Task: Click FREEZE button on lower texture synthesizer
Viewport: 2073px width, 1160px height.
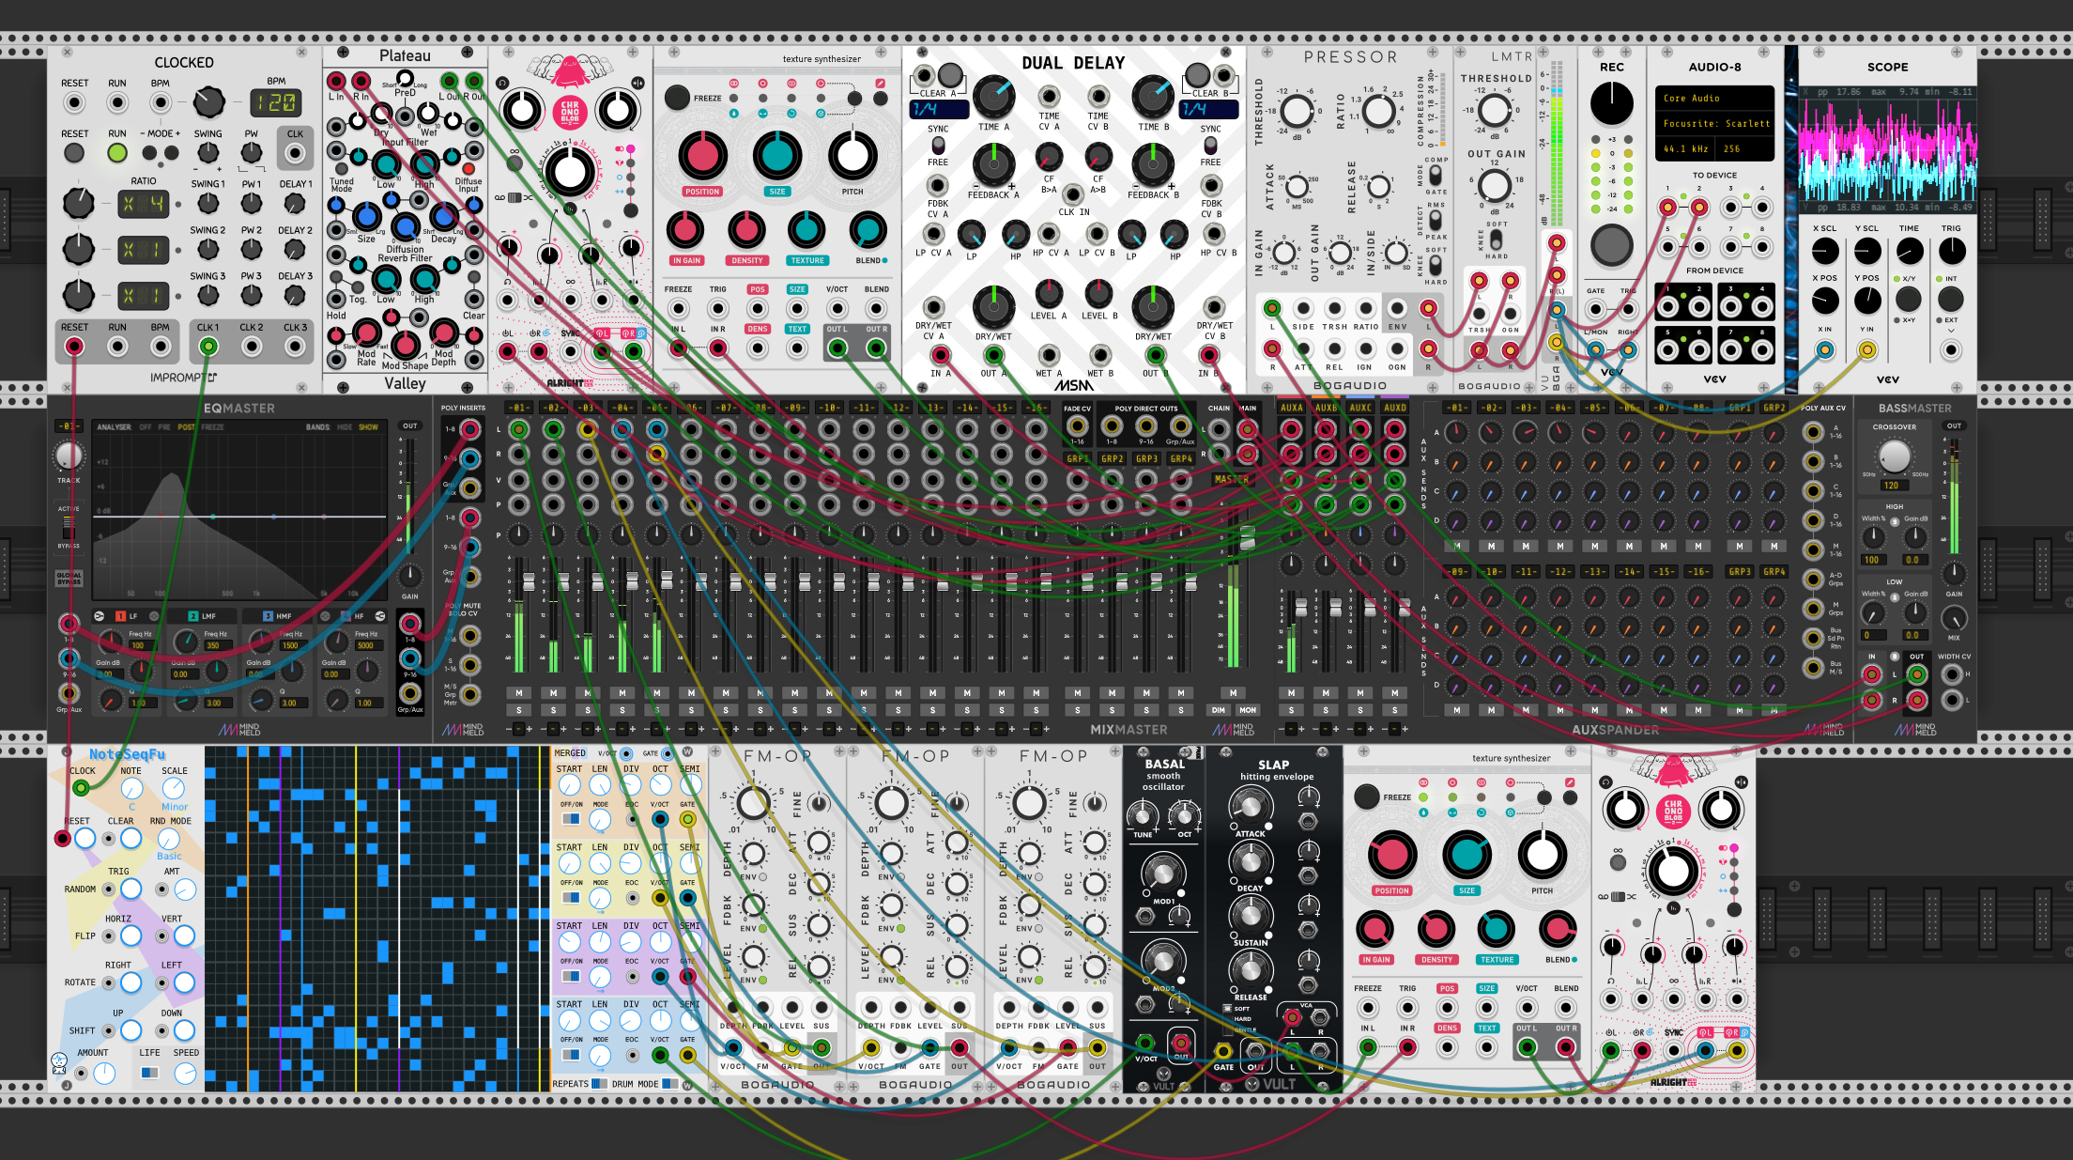Action: click(x=1367, y=797)
